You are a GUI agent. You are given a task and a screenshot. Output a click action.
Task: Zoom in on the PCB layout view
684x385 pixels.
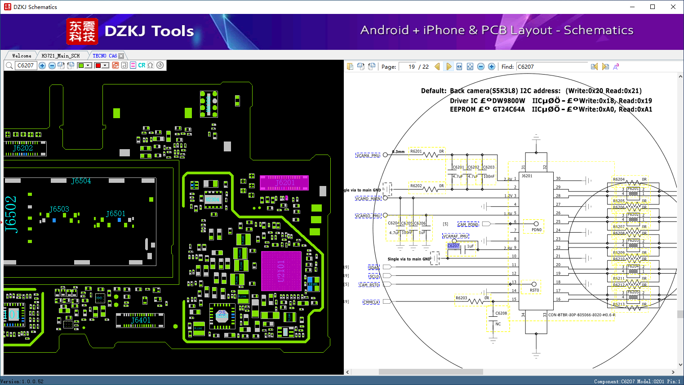[42, 66]
